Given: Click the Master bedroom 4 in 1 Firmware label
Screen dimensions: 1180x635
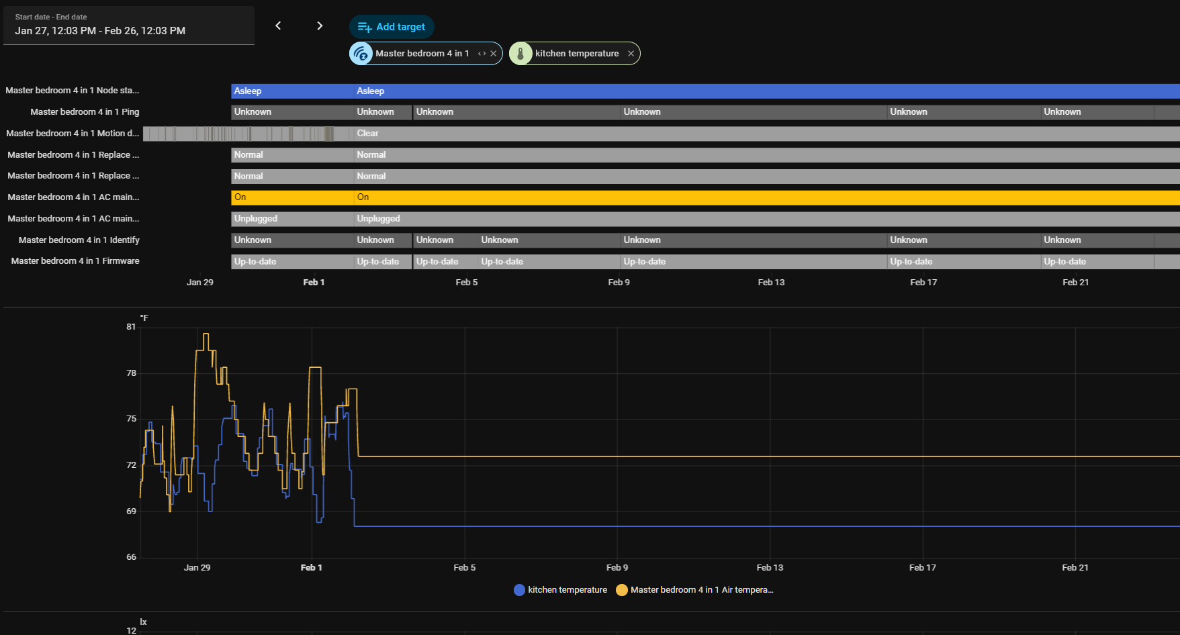Looking at the screenshot, I should (x=75, y=261).
